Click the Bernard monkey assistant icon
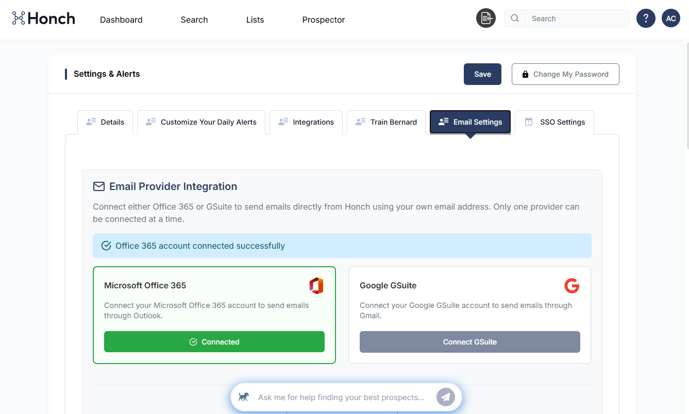 click(244, 397)
